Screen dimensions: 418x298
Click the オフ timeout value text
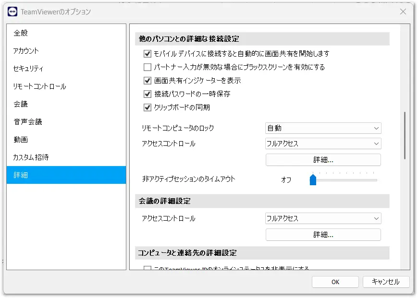tap(286, 180)
